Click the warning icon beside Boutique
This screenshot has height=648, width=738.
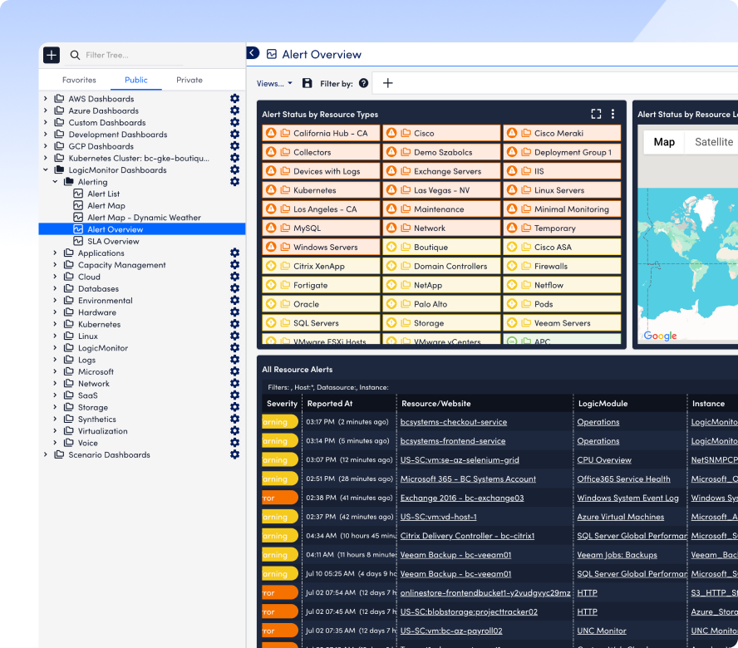point(391,247)
